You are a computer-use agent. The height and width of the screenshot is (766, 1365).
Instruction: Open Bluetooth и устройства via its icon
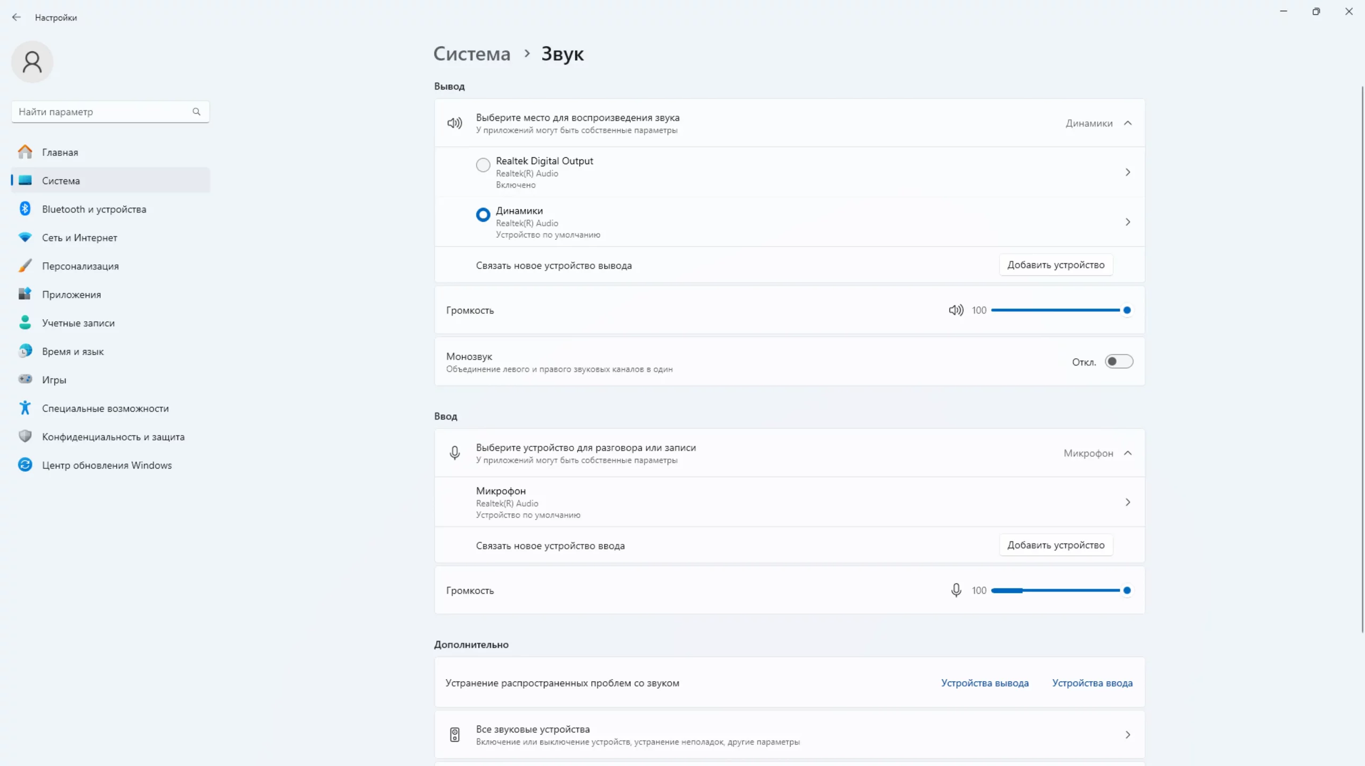click(25, 209)
